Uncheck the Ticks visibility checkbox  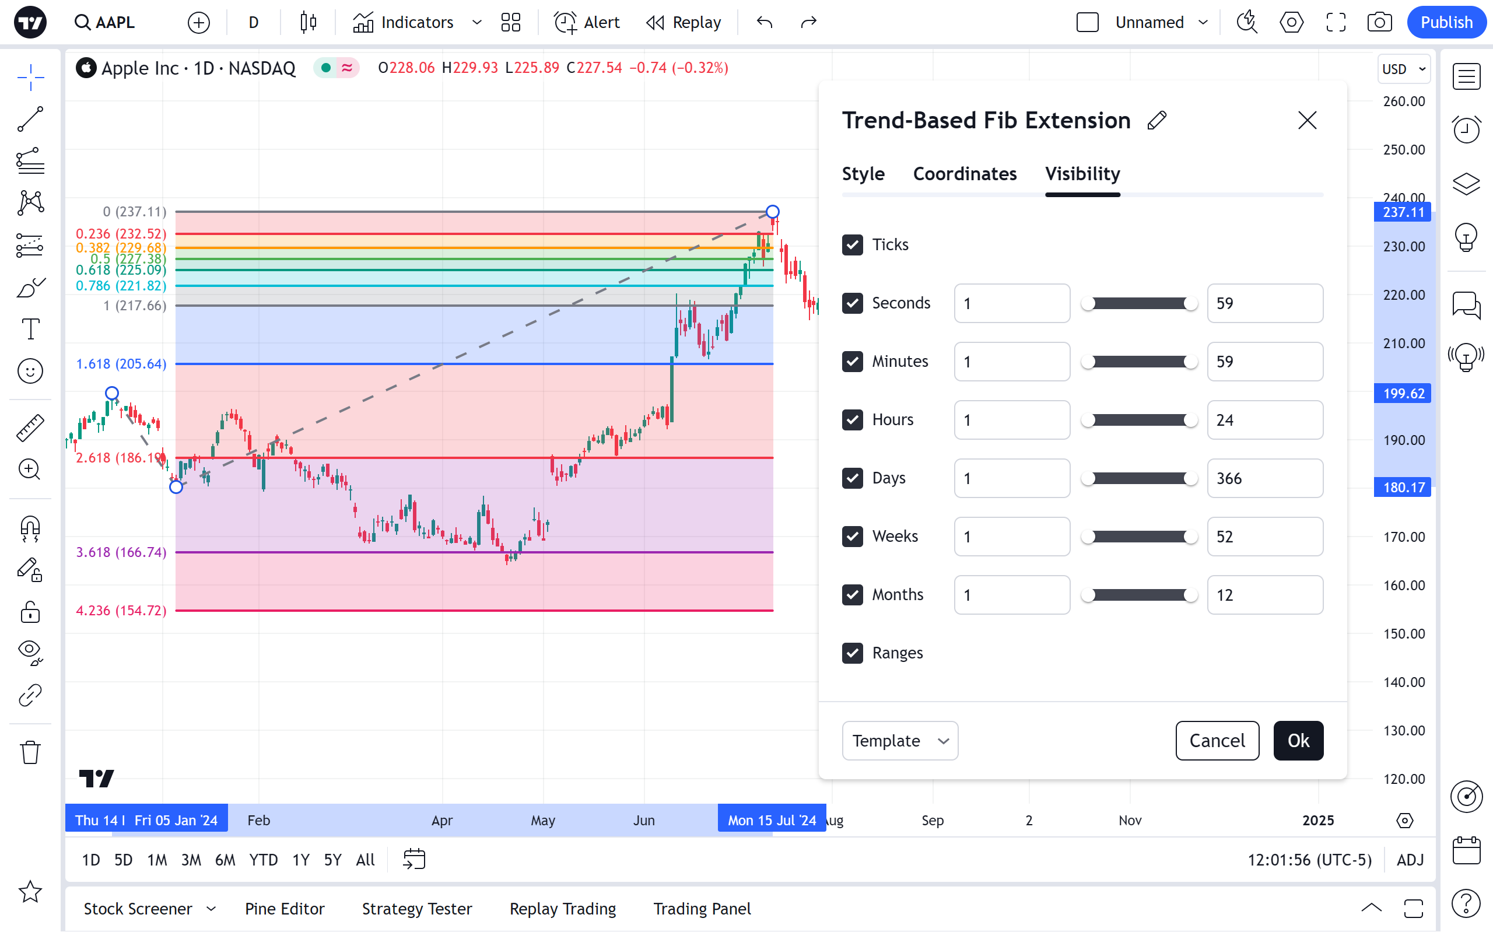[x=852, y=245]
